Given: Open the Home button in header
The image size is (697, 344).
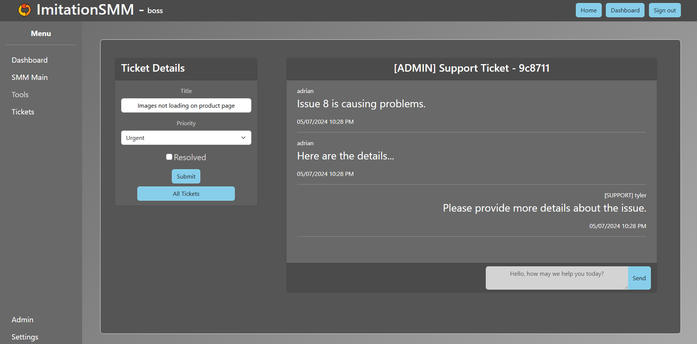Looking at the screenshot, I should click(x=589, y=10).
